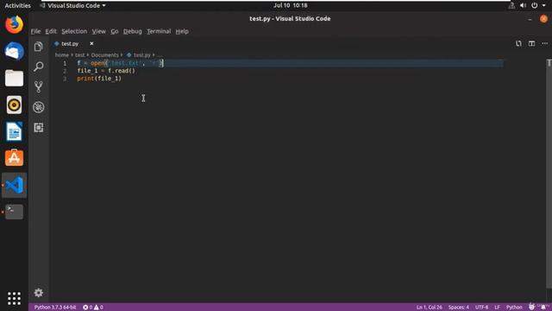Viewport: 552px width, 311px height.
Task: Split the editor to the right
Action: [x=531, y=43]
